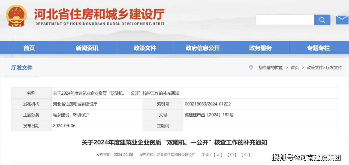Screen dimensions: 349x165
Task: Click the document name in 名称 row
Action: [116, 93]
